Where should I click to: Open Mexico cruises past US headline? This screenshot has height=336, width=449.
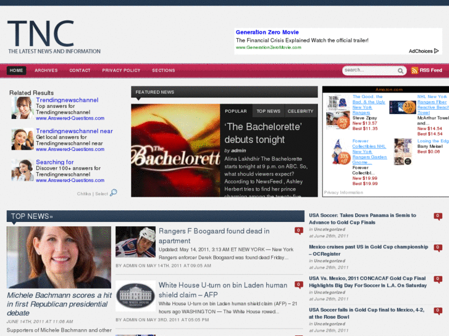pyautogui.click(x=369, y=250)
